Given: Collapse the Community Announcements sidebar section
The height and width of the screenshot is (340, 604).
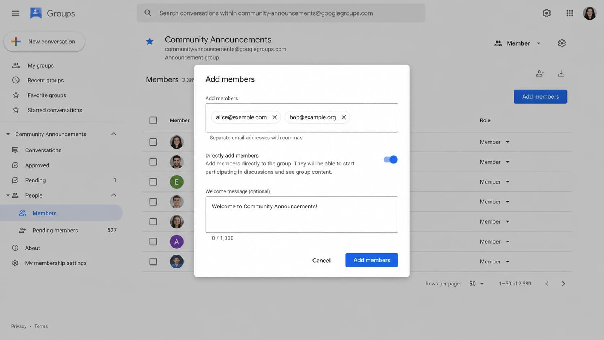Looking at the screenshot, I should point(113,134).
